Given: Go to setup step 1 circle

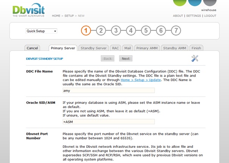Looking at the screenshot, I should click(86, 30).
